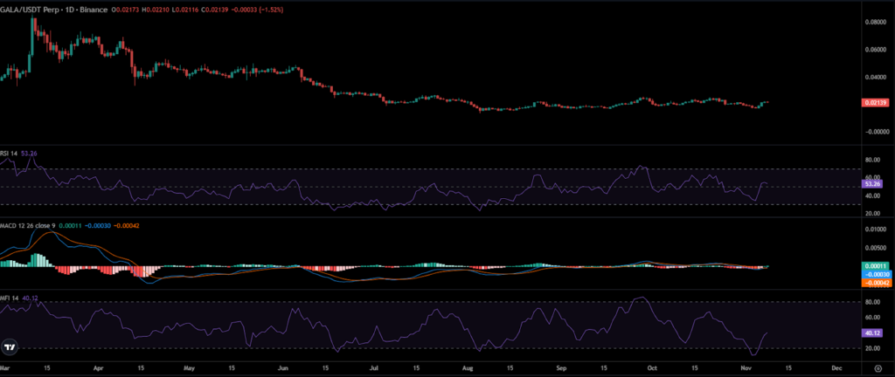Click MFI legend value 40.12

point(31,298)
